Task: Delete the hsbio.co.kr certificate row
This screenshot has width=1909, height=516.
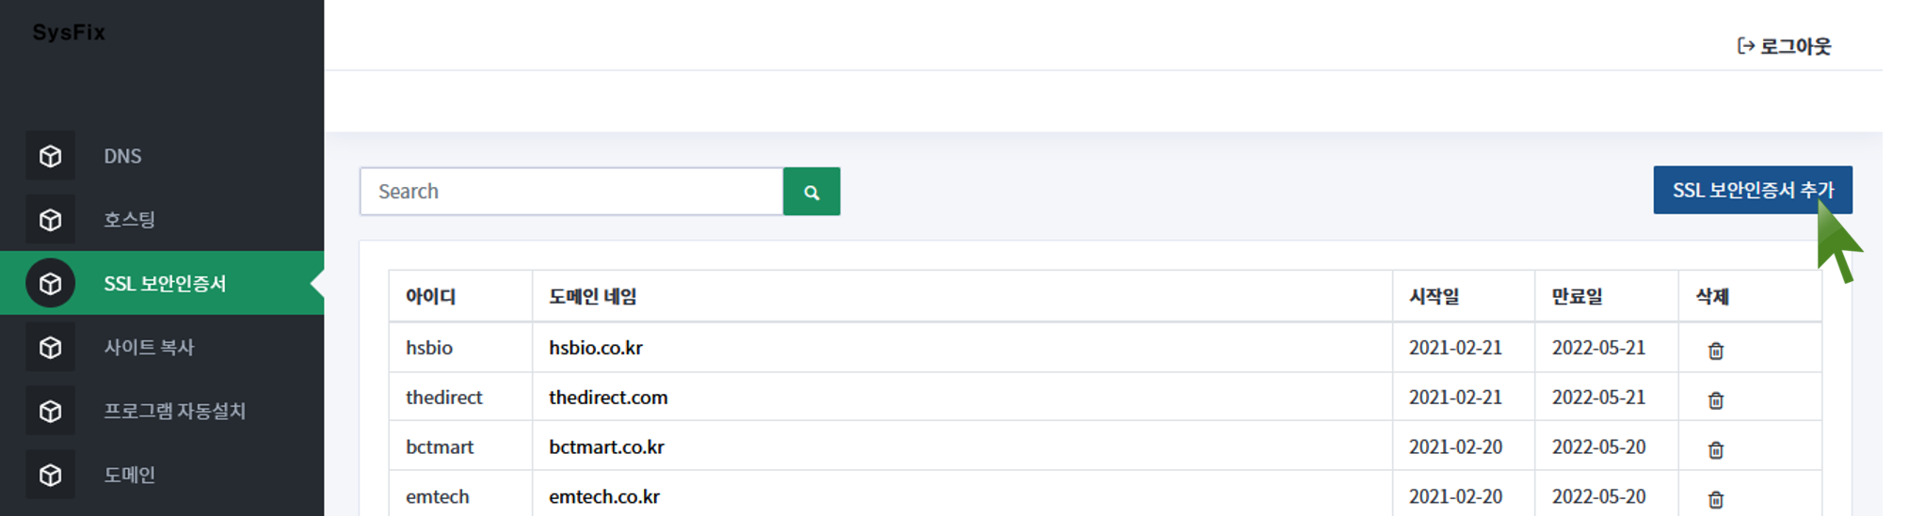Action: coord(1715,351)
